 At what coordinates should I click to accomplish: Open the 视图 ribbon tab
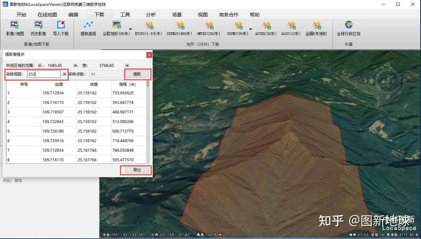[x=203, y=15]
